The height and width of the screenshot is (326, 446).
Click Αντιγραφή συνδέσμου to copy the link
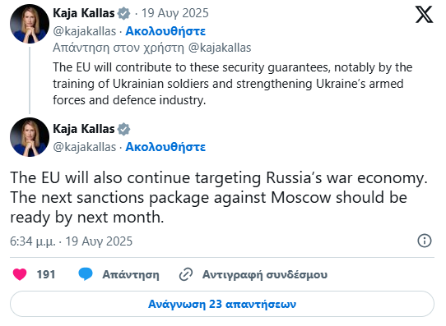265,274
